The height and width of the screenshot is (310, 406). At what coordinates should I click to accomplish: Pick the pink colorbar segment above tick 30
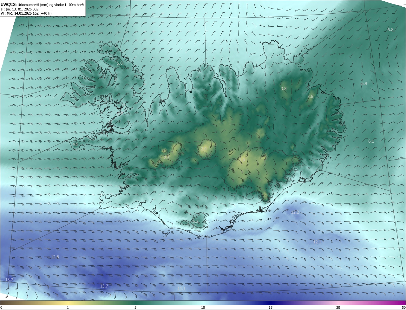(x=338, y=303)
